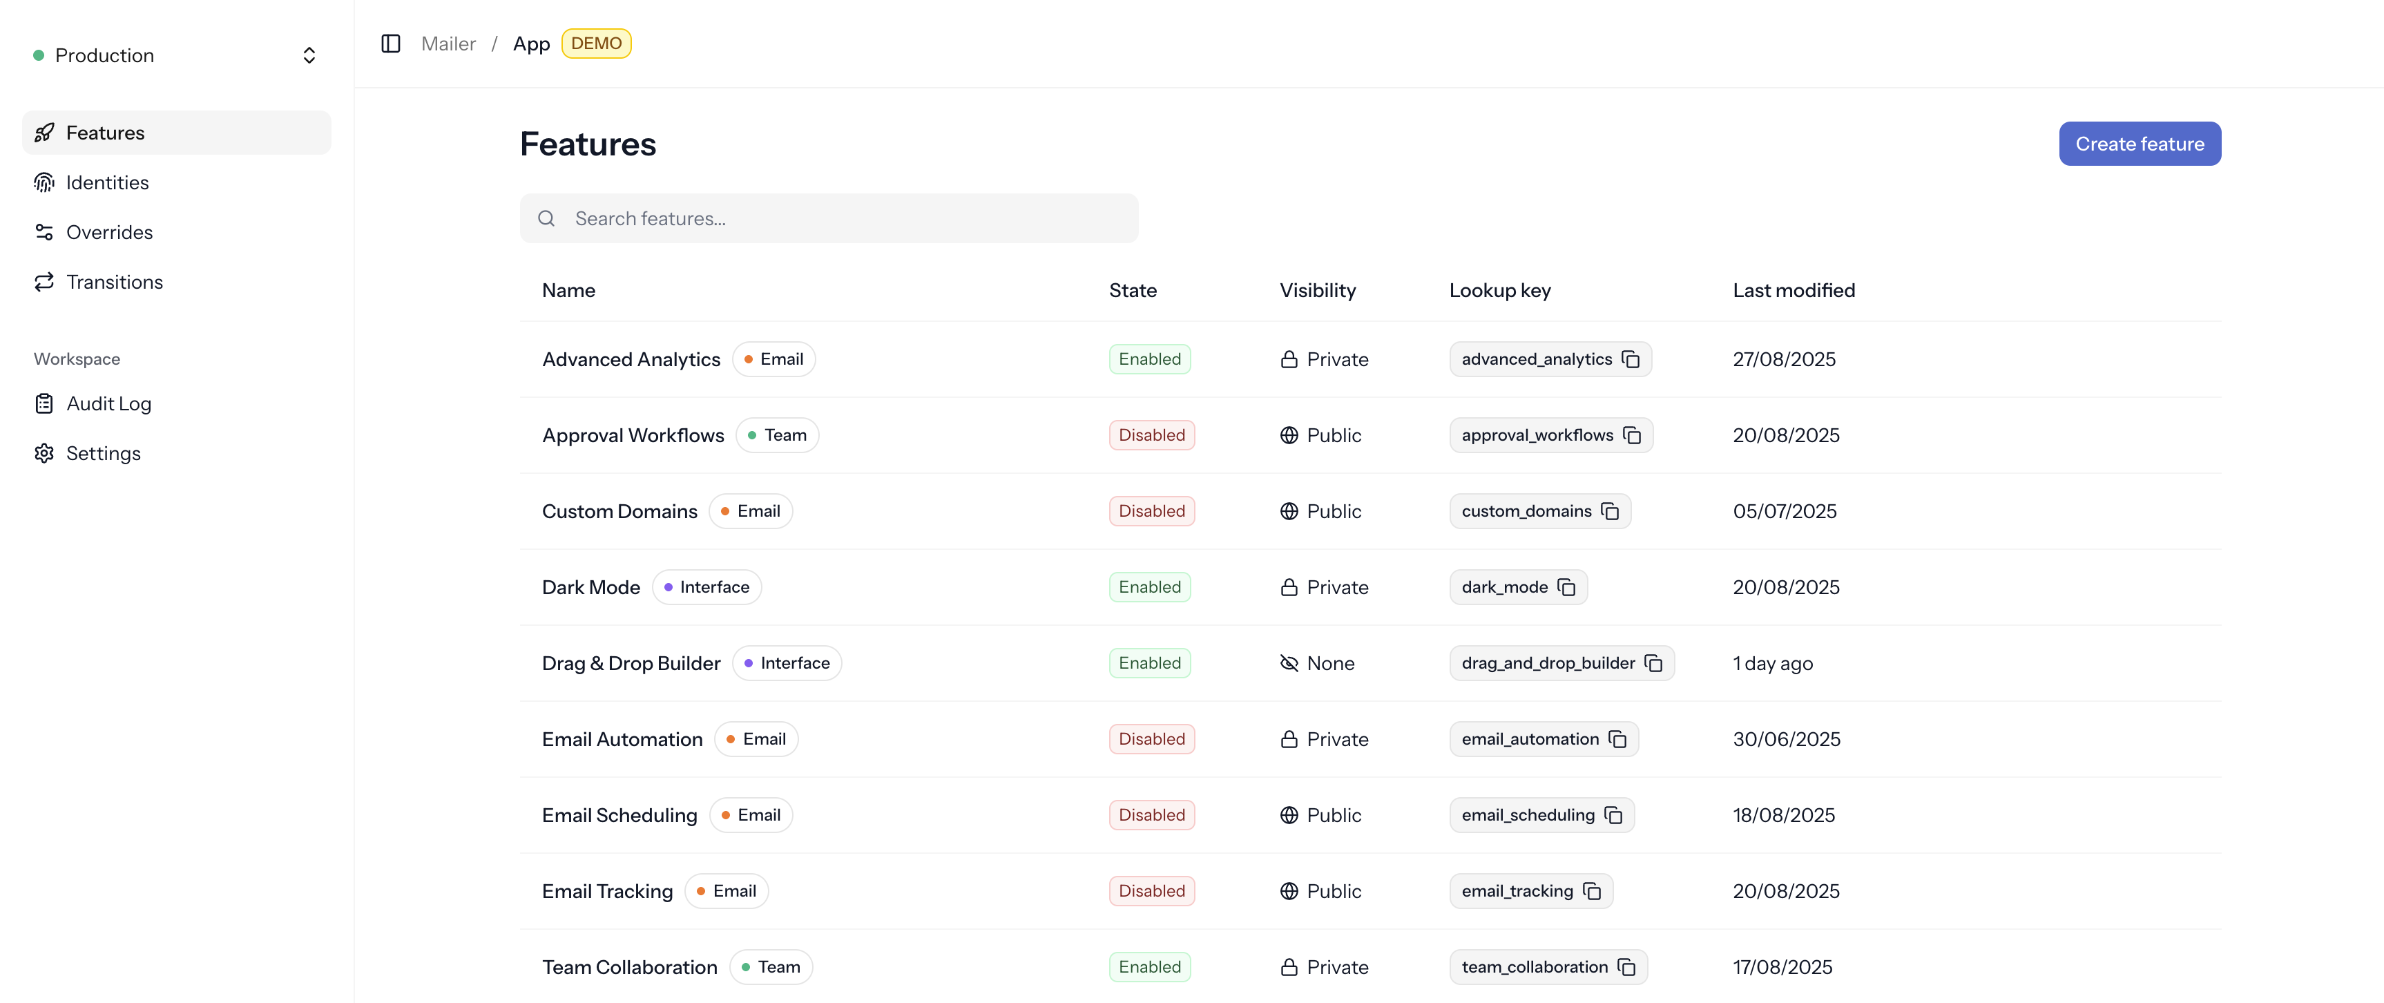Click the hidden-eye icon in Drag & Drop Builder row
Screen dimensions: 2384x1003
1289,662
